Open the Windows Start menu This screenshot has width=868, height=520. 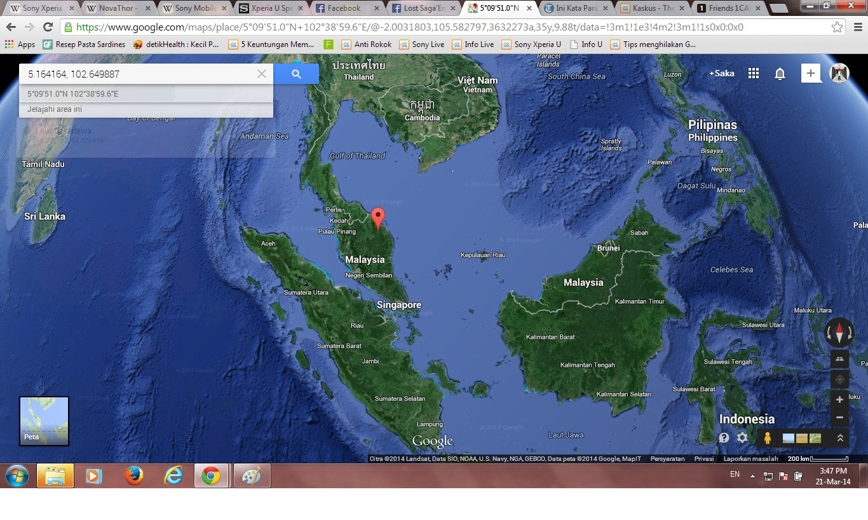pyautogui.click(x=17, y=476)
